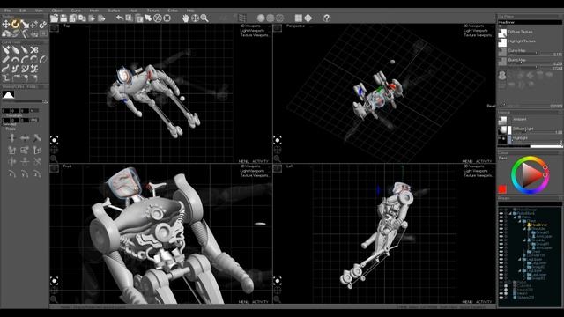Toggle eye visibility for Group03 row

point(501,232)
